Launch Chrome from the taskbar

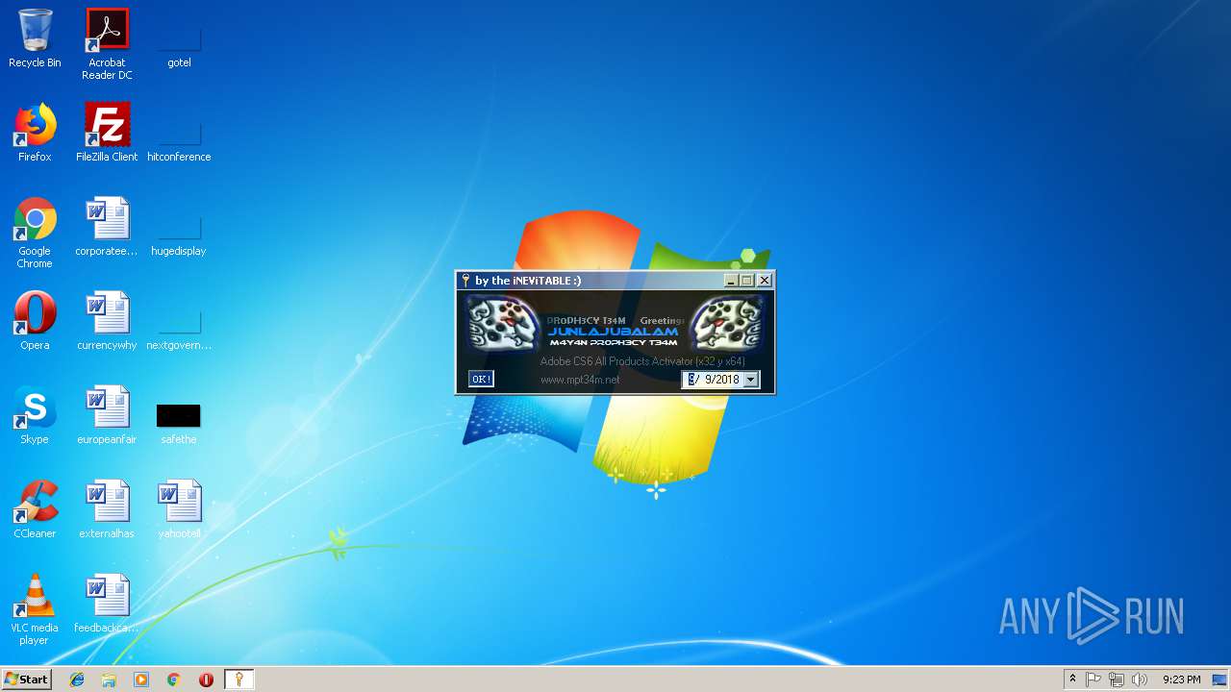pos(174,680)
